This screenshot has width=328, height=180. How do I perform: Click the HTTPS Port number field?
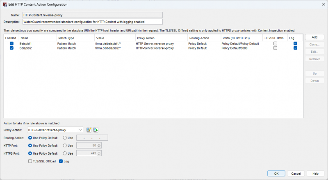(x=87, y=153)
